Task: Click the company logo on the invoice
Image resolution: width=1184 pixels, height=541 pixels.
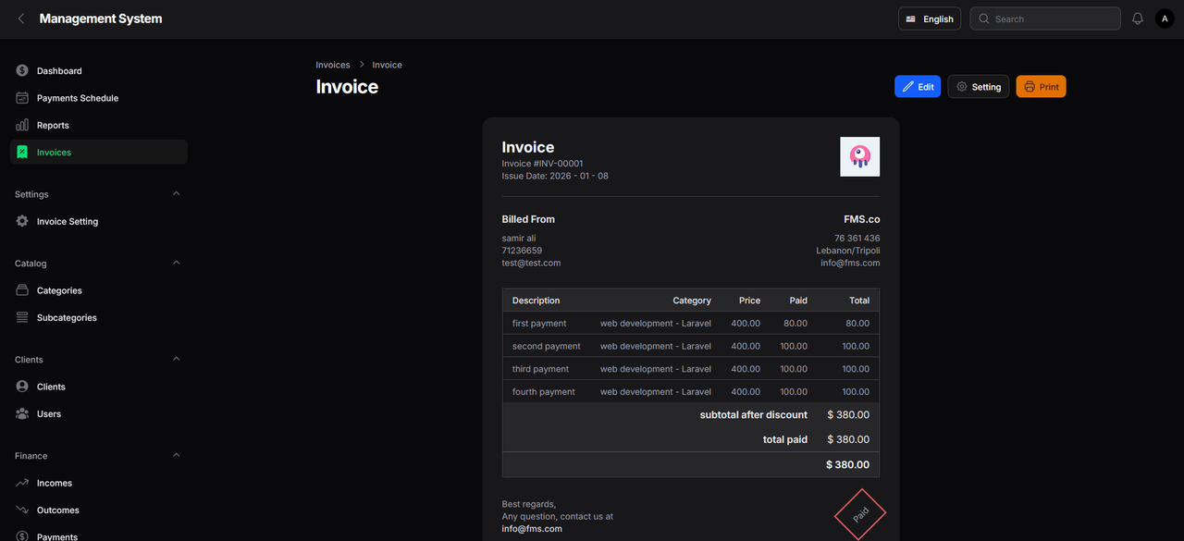Action: click(x=859, y=156)
